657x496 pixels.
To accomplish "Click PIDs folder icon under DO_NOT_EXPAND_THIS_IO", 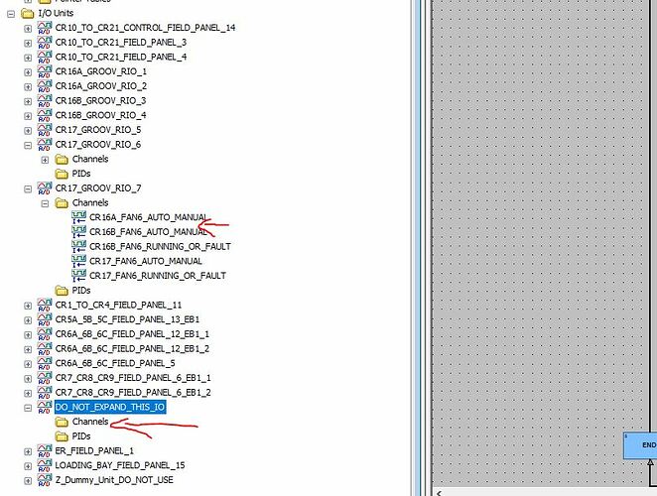I will coord(62,436).
